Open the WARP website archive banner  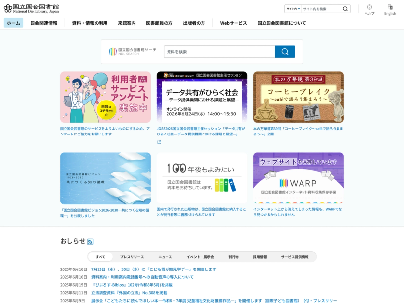tap(299, 178)
